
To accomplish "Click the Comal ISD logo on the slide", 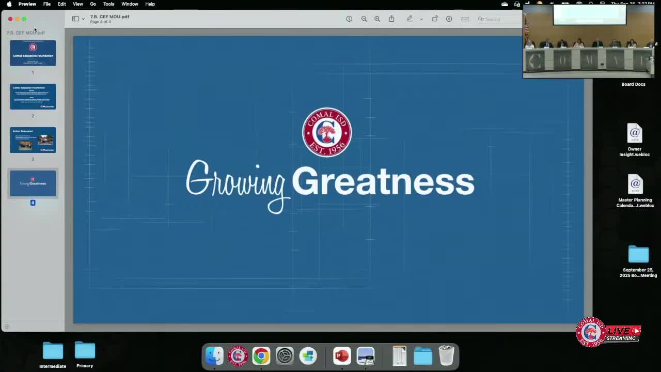I will (x=327, y=132).
